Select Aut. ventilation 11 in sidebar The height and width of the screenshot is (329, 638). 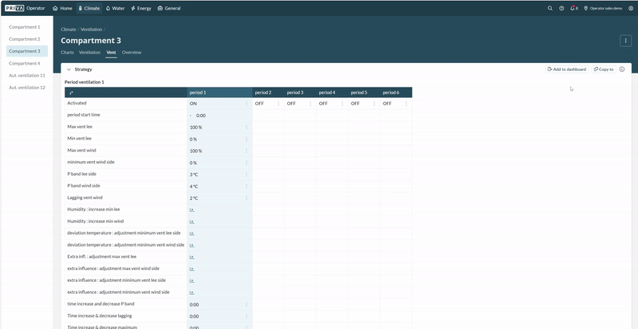(x=27, y=76)
